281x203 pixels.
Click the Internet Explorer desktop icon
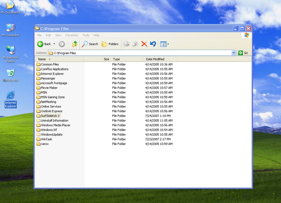coord(11,100)
